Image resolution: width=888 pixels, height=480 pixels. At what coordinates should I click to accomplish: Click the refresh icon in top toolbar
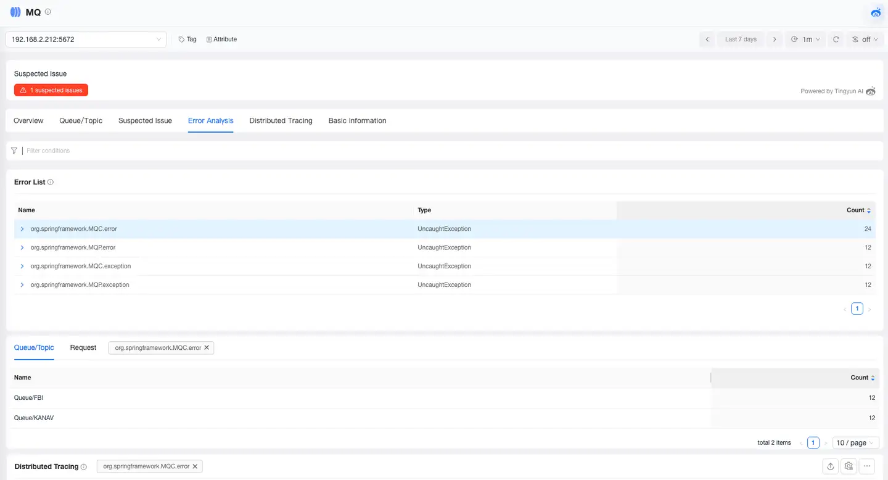click(836, 39)
